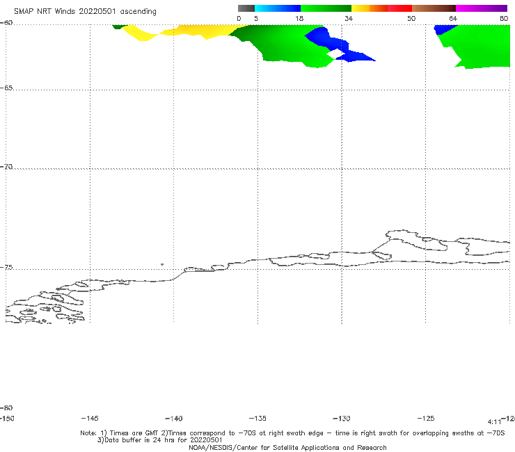Select the yellow-orange segment of the color bar
The width and height of the screenshot is (515, 452).
(x=369, y=8)
